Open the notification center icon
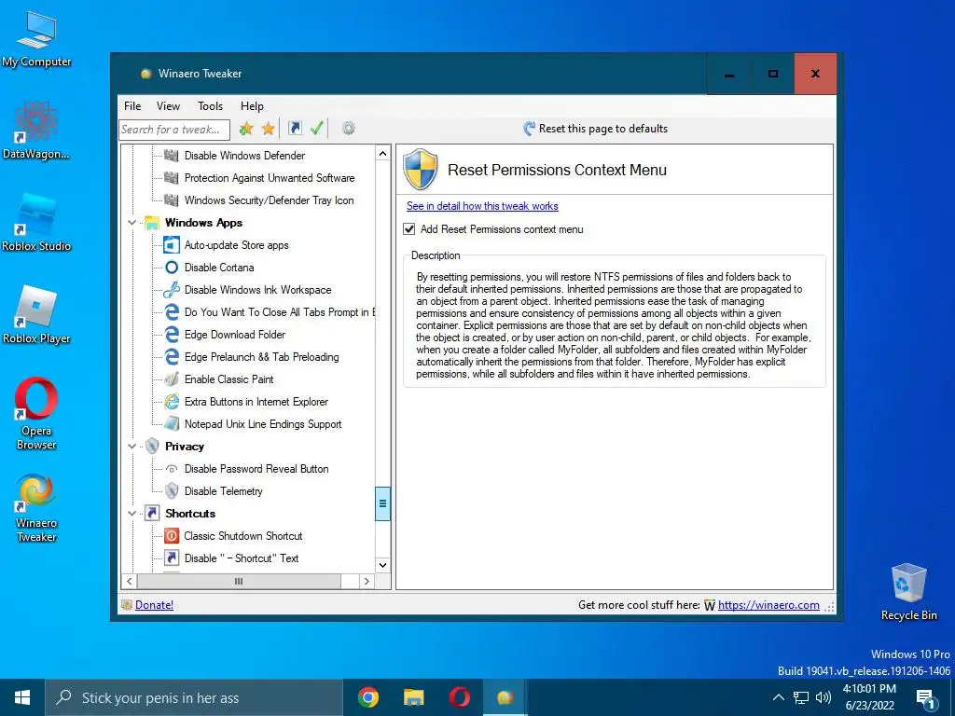This screenshot has height=716, width=955. pyautogui.click(x=925, y=698)
